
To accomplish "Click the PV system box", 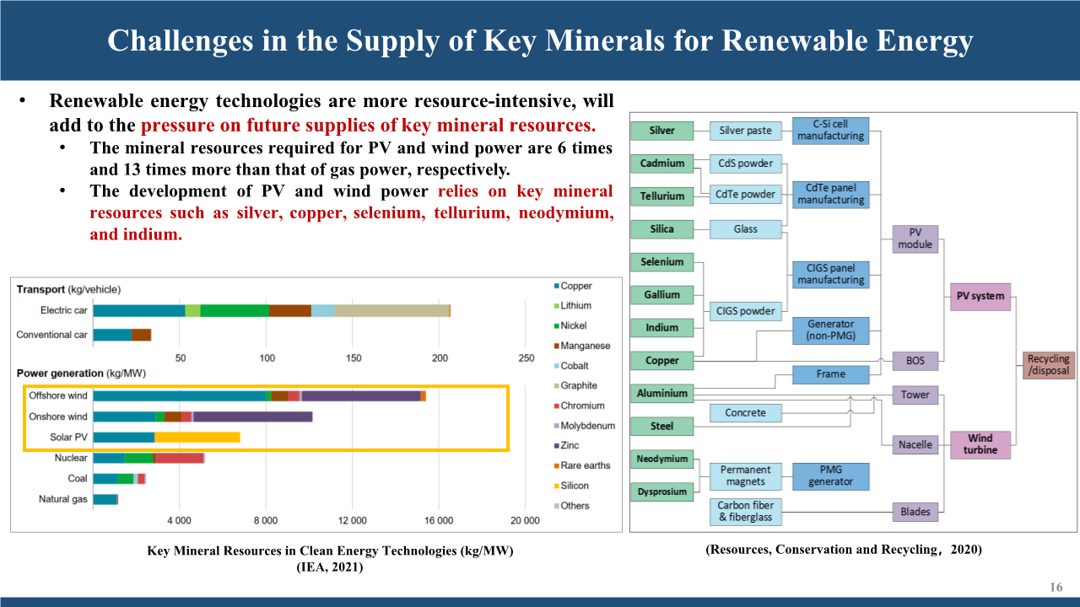I will pos(980,296).
